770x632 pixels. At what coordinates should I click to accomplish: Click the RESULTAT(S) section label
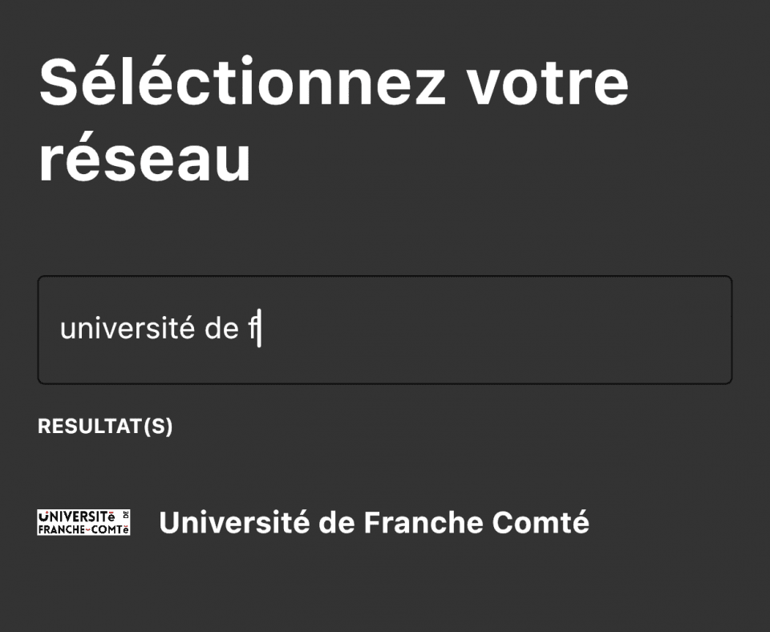(x=105, y=427)
